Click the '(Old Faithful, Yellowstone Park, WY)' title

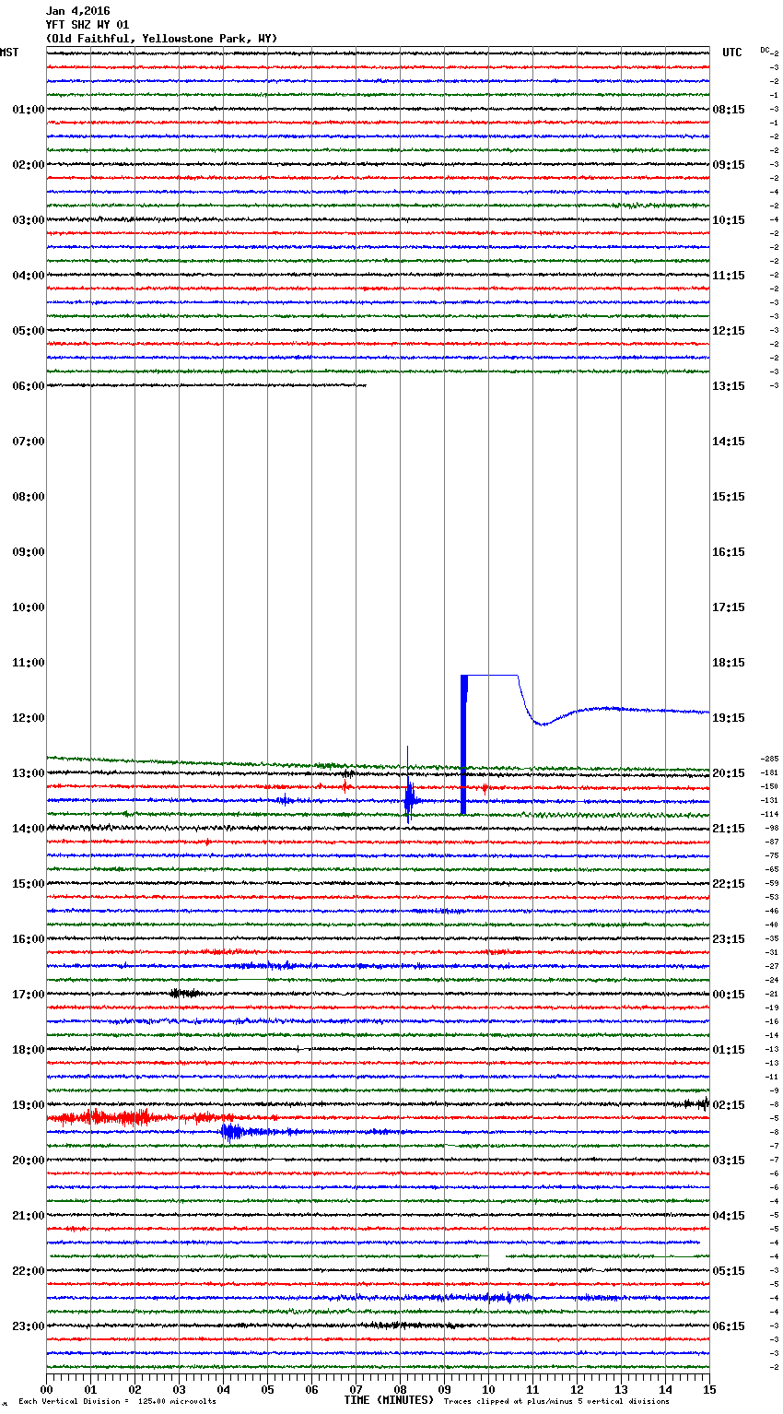[161, 39]
